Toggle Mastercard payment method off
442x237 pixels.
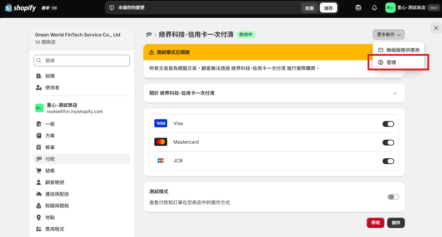[388, 143]
